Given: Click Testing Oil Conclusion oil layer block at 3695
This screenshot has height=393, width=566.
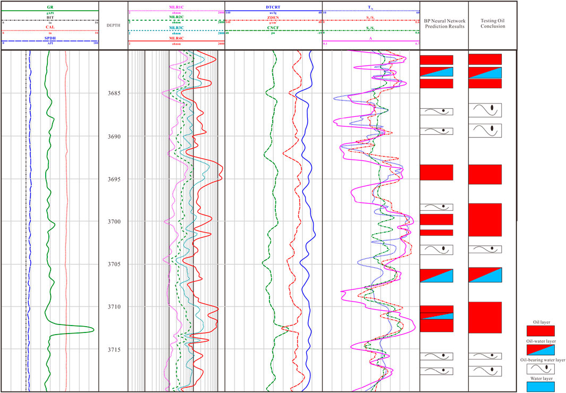Looking at the screenshot, I should (x=485, y=175).
